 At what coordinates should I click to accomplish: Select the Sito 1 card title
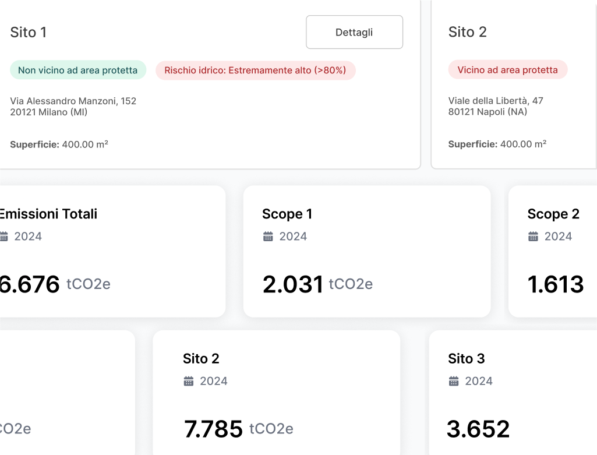point(28,33)
